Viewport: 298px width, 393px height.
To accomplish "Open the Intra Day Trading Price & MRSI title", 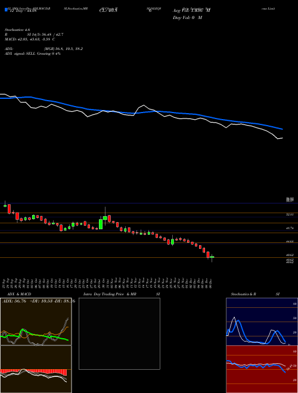I will point(122,294).
